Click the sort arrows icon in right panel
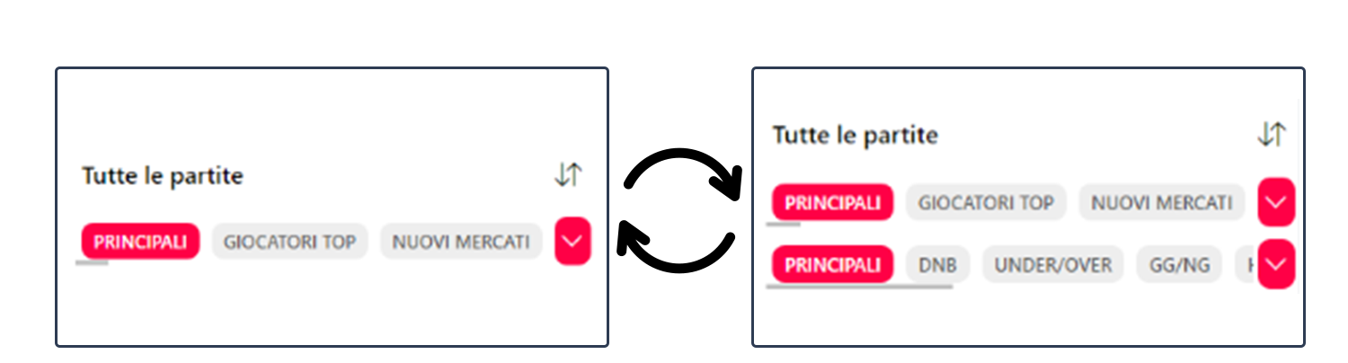 click(x=1272, y=135)
